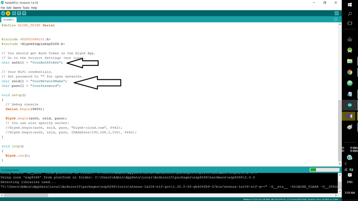Open the Sketch menu
Viewport: 358px width, 201px height.
[17, 8]
